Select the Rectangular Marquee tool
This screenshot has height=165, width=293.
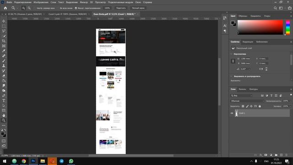(4, 26)
